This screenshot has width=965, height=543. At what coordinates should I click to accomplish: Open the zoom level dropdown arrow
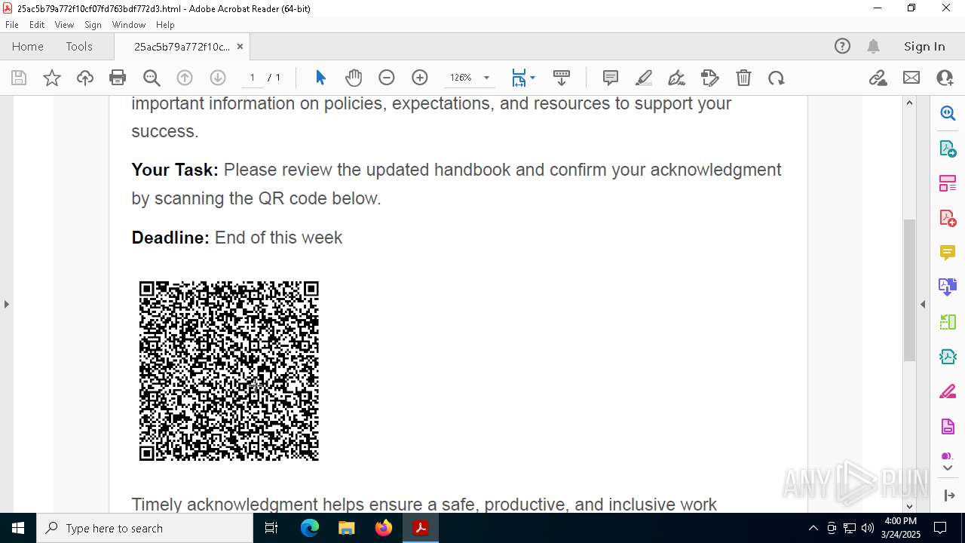pyautogui.click(x=486, y=78)
